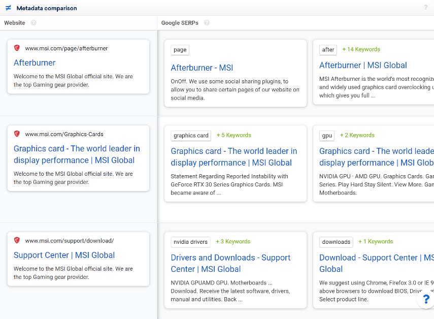Open the "Support Center | MSI Global" website link
This screenshot has width=434, height=319.
point(64,255)
